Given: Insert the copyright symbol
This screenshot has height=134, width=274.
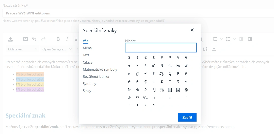Looking at the screenshot, I should click(186, 90).
